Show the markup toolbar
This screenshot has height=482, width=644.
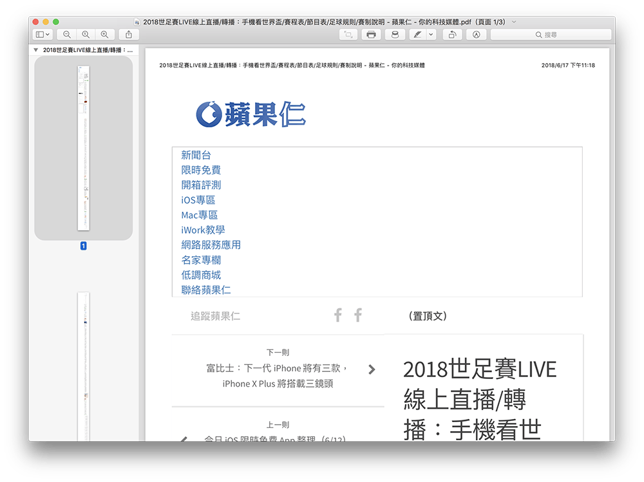point(477,35)
